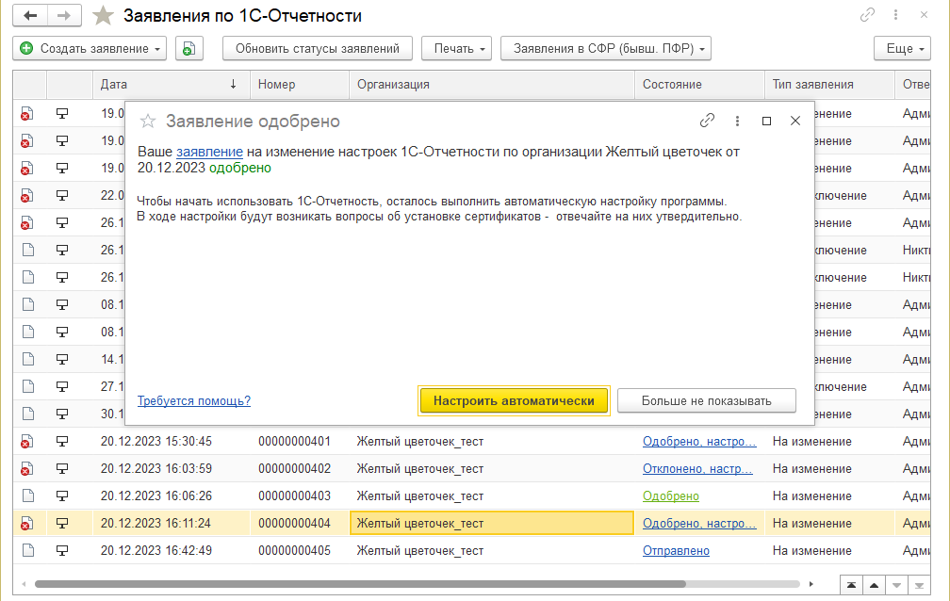Click the Организация column header

(492, 85)
